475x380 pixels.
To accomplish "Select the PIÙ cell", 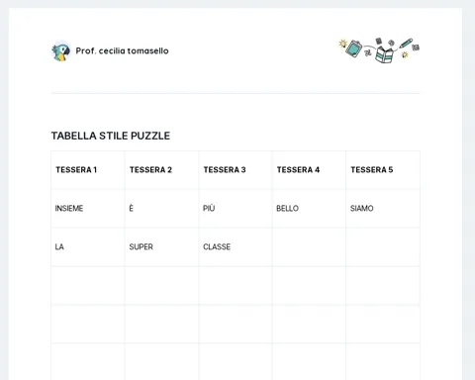I will point(236,209).
